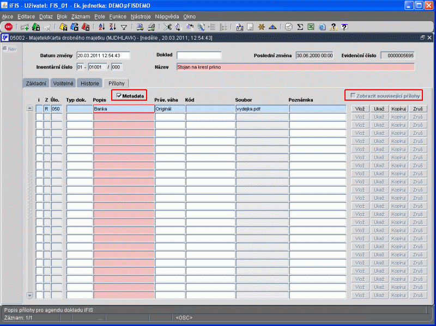Click the red EXIT toolbar icon
The height and width of the screenshot is (326, 436).
coord(9,27)
